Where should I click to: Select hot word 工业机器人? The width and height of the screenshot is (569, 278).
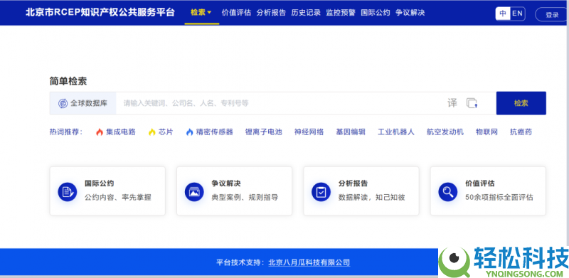click(396, 132)
